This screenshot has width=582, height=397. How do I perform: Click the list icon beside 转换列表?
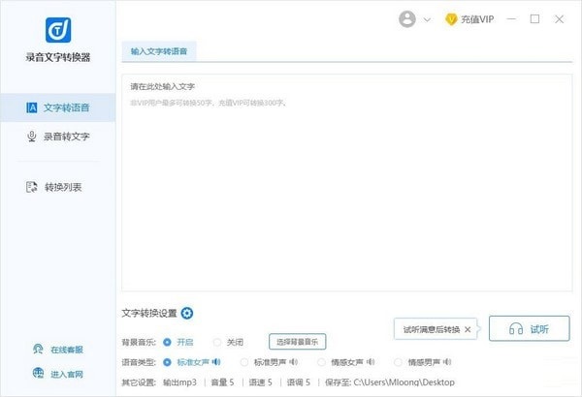click(32, 187)
